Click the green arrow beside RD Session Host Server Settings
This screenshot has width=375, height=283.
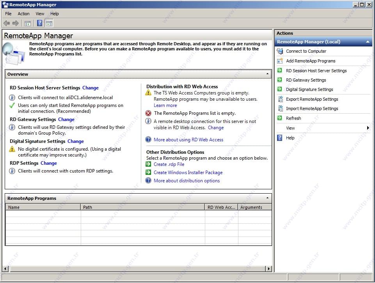pos(279,70)
